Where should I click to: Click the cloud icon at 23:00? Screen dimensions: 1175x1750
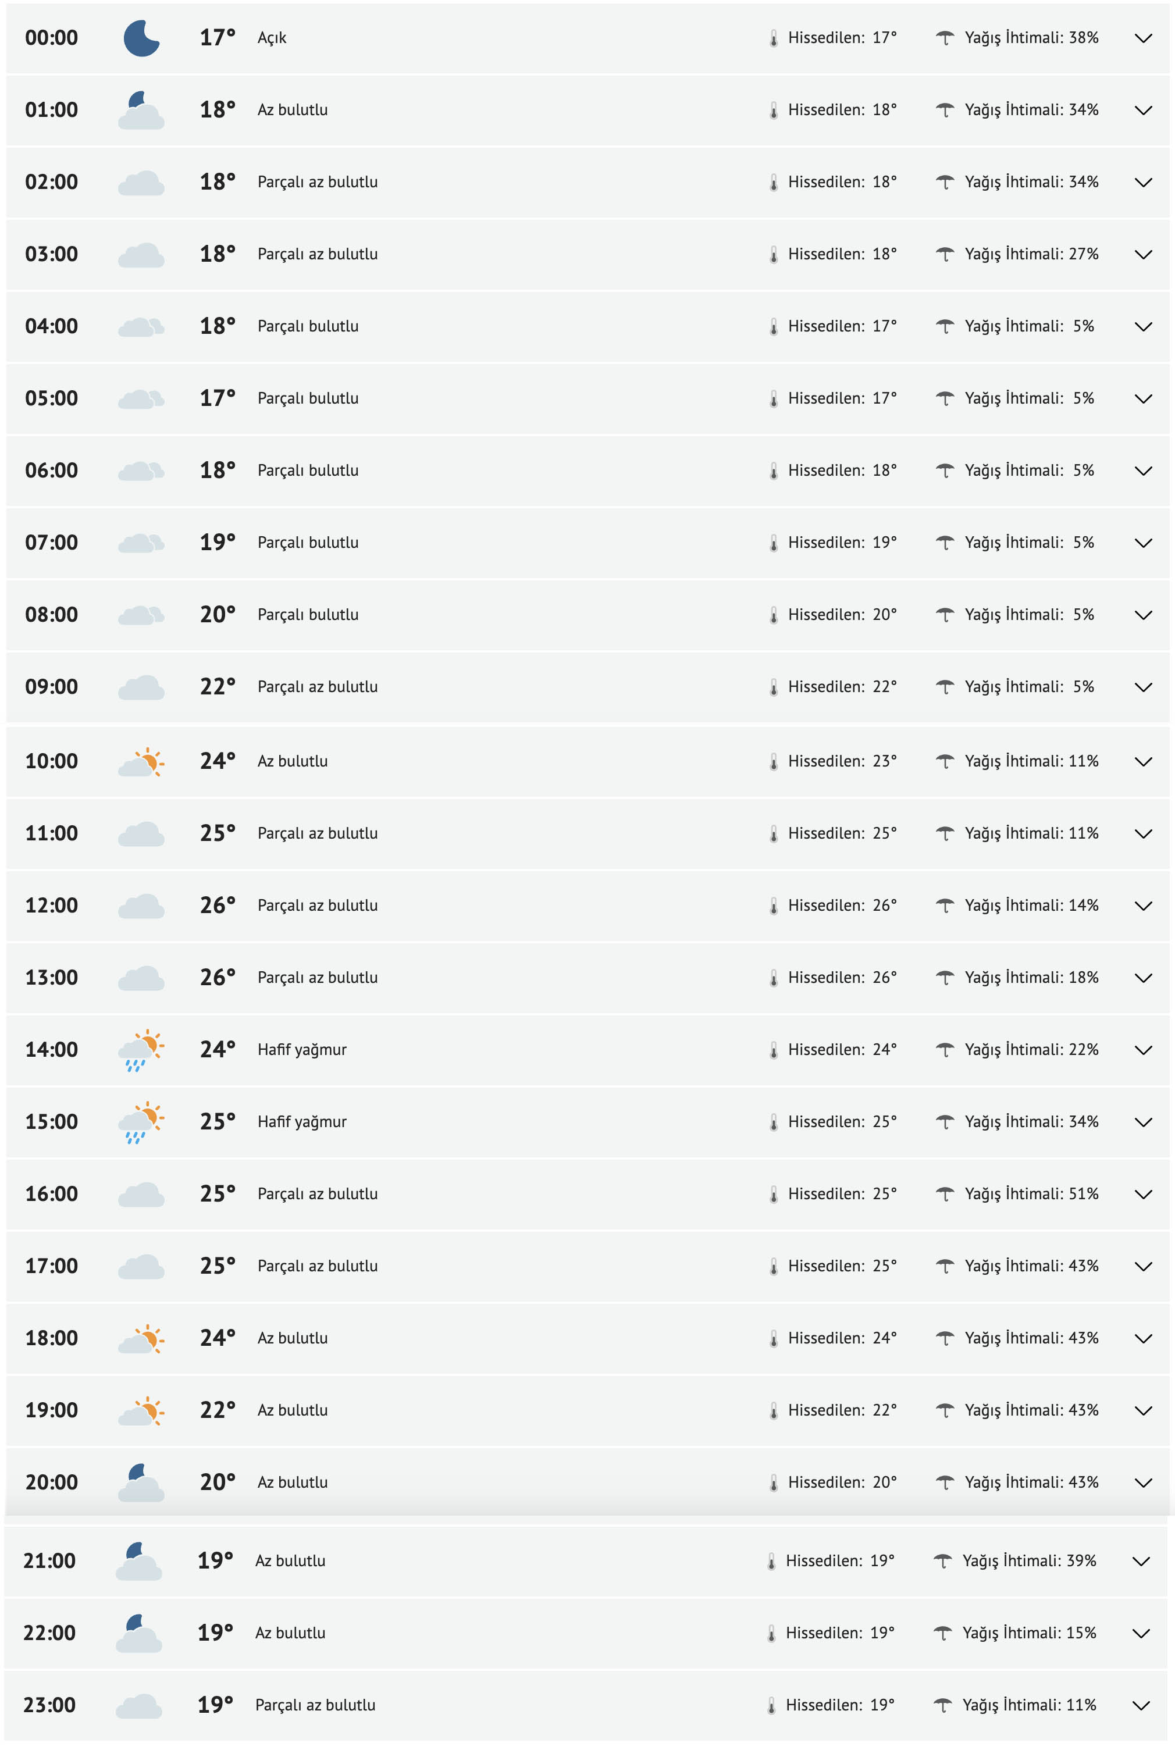(x=138, y=1706)
